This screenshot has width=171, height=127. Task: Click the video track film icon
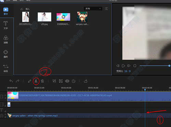2,96
